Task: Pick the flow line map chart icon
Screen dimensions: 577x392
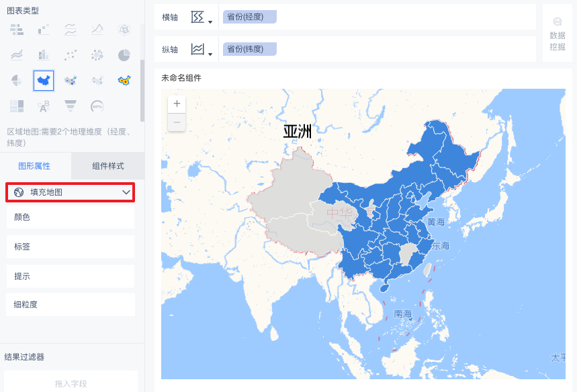Action: 97,80
